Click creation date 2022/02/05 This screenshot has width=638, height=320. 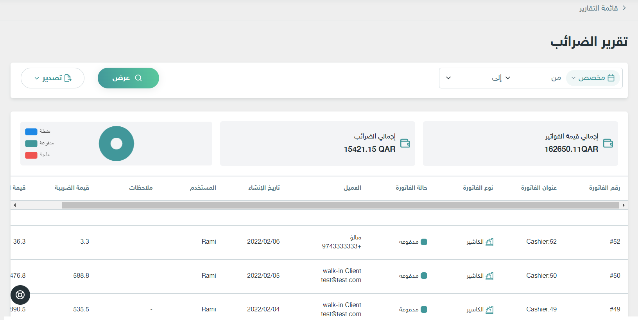pyautogui.click(x=263, y=276)
